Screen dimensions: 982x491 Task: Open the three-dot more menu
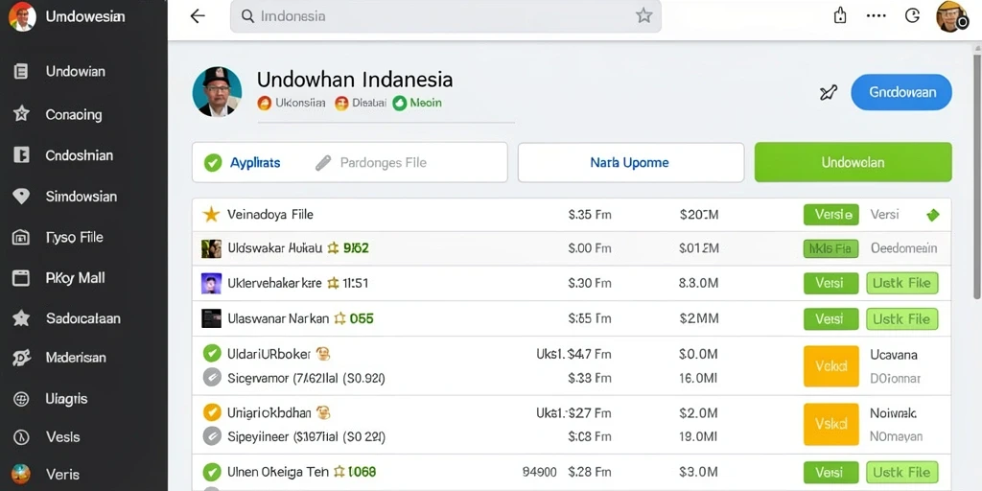point(876,16)
